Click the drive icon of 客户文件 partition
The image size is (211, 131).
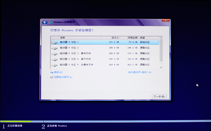tap(55, 59)
